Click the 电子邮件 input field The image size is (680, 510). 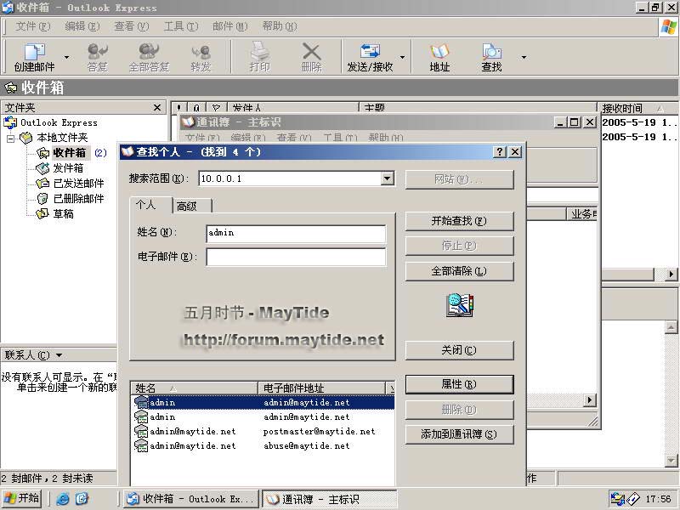coord(296,257)
